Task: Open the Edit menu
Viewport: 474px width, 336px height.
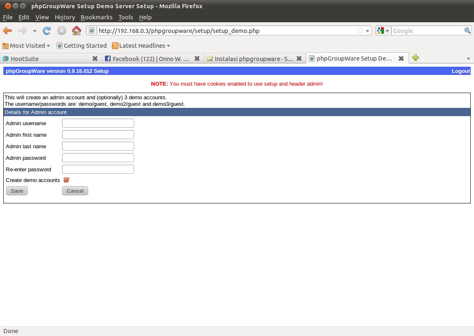Action: [24, 17]
